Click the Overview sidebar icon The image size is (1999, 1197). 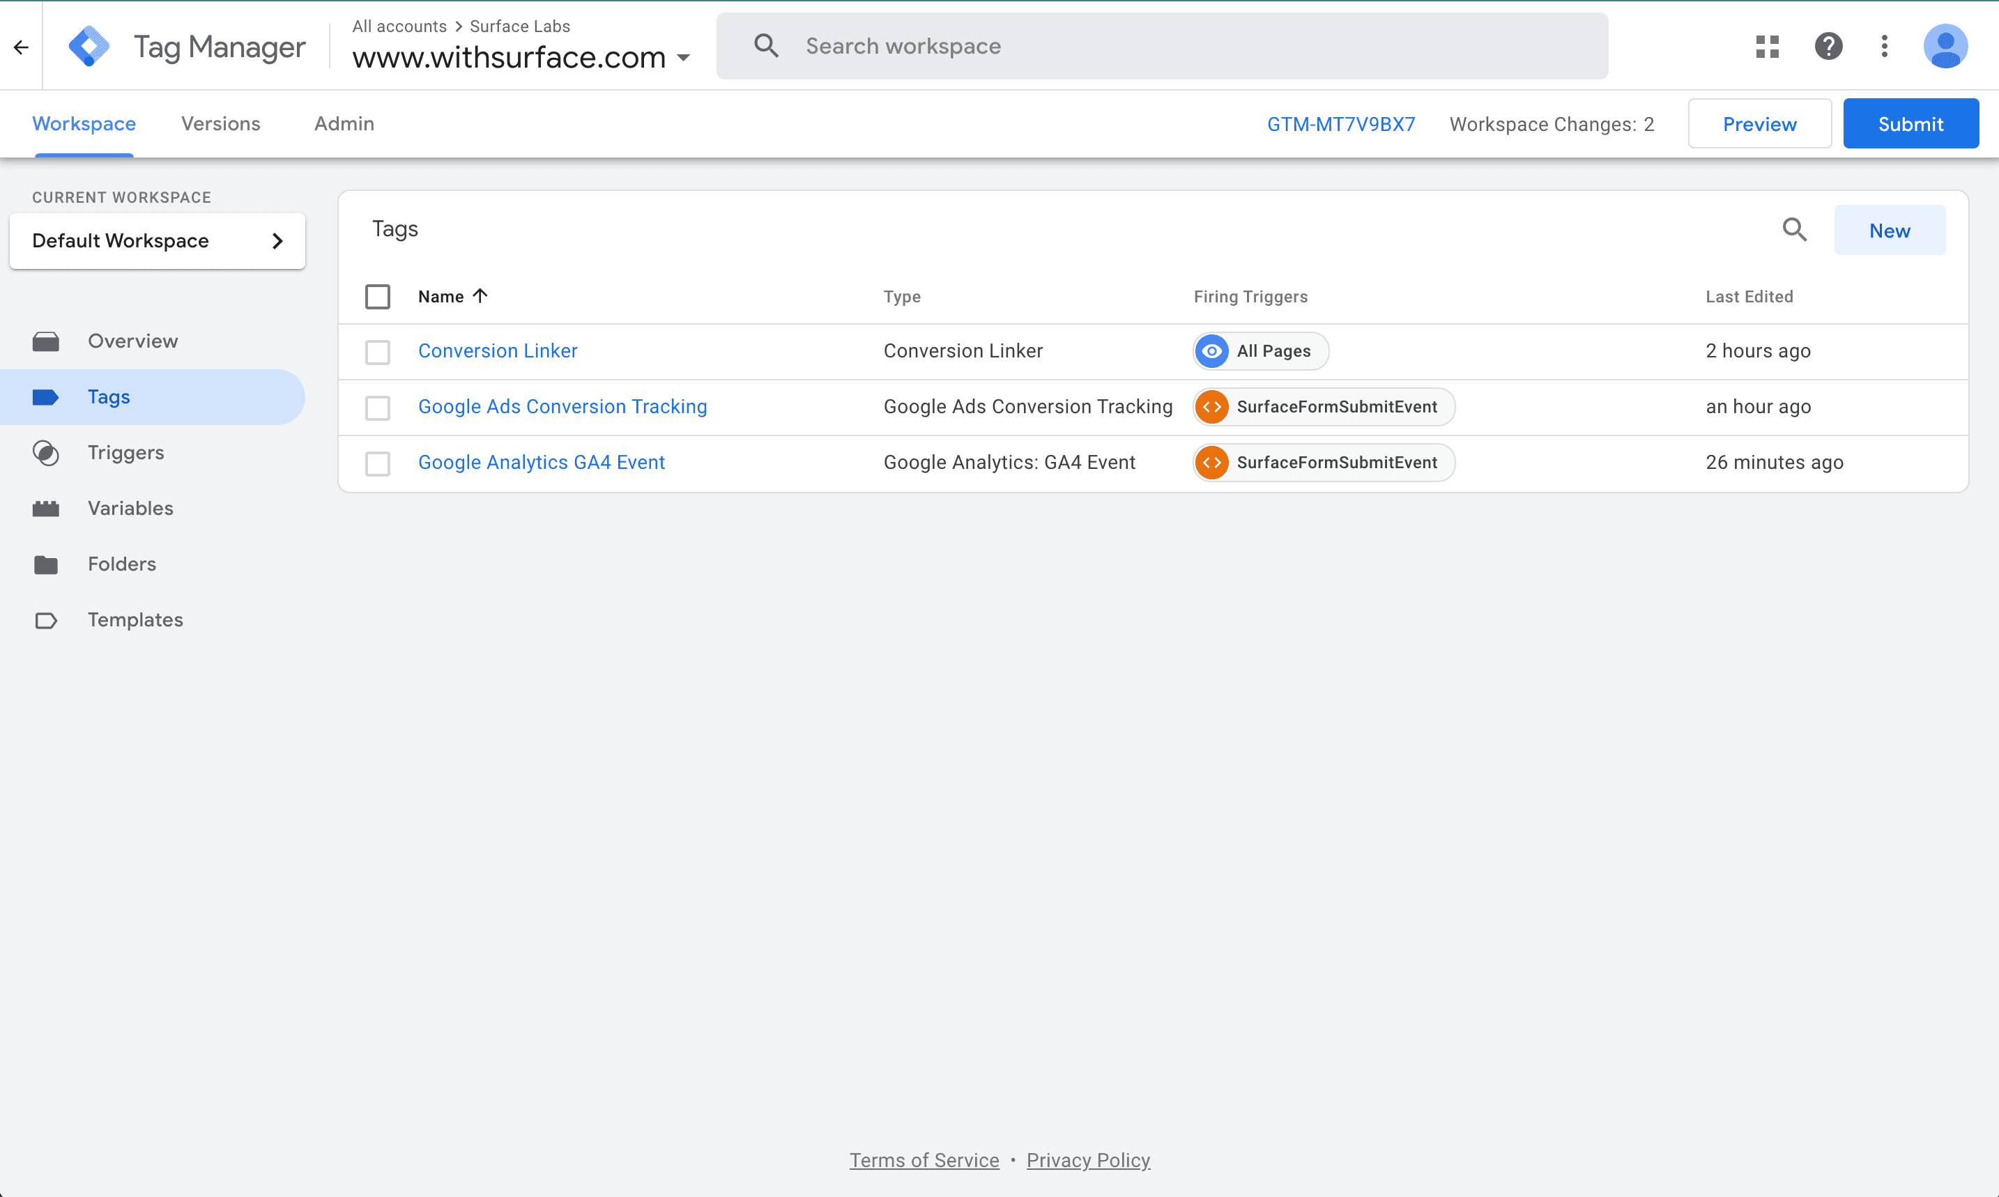click(x=46, y=341)
